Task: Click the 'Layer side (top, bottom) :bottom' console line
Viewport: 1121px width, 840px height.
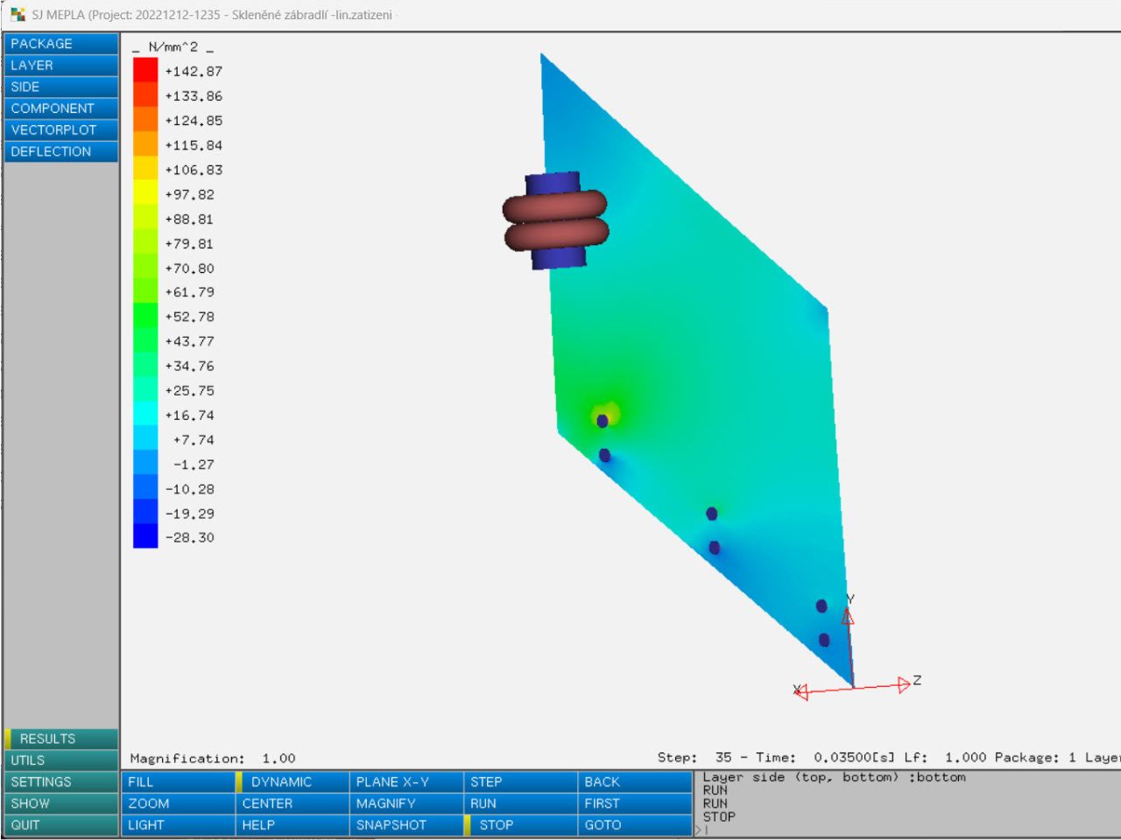Action: 834,777
